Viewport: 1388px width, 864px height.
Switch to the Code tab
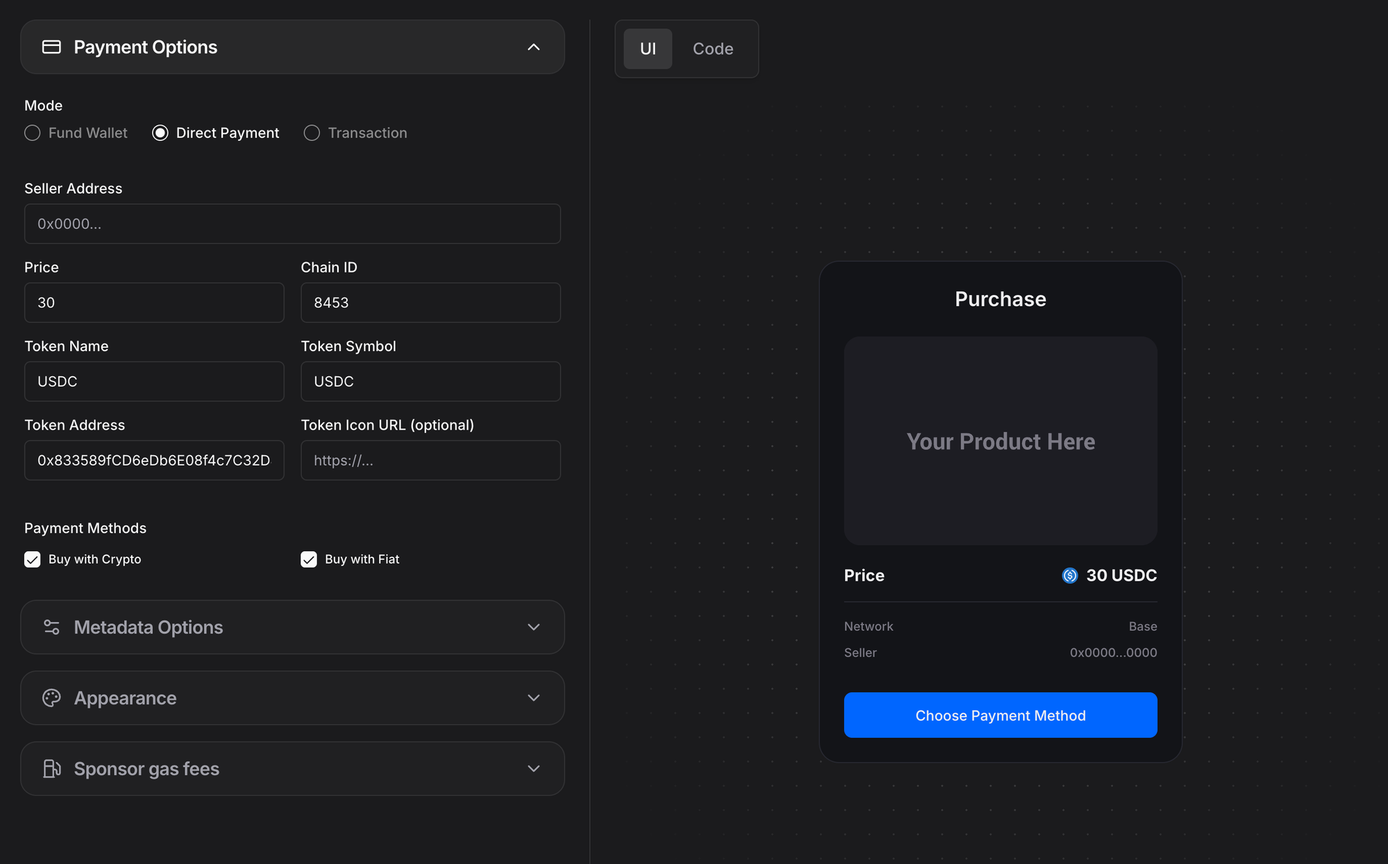pos(713,49)
